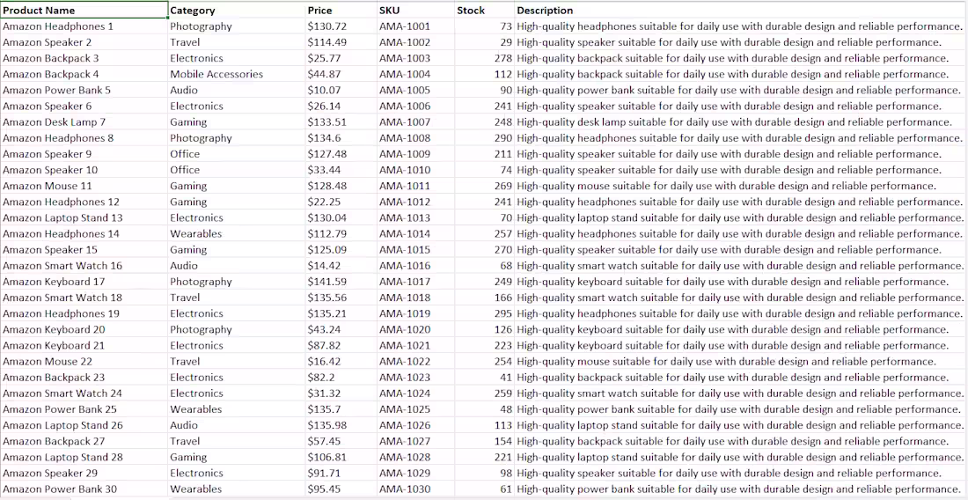
Task: Select the price cell $134.6
Action: tap(341, 138)
